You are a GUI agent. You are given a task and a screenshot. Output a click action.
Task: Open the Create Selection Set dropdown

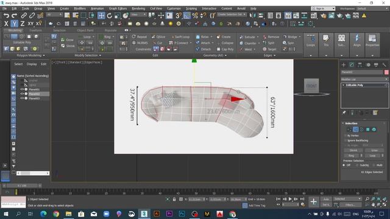tap(232, 15)
